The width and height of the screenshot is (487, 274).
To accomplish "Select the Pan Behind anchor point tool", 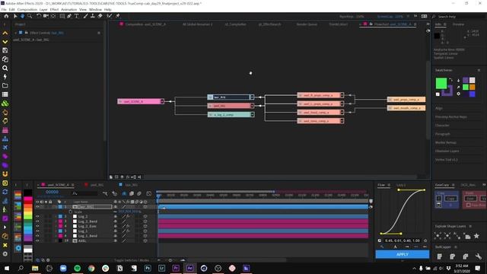I will (x=53, y=16).
